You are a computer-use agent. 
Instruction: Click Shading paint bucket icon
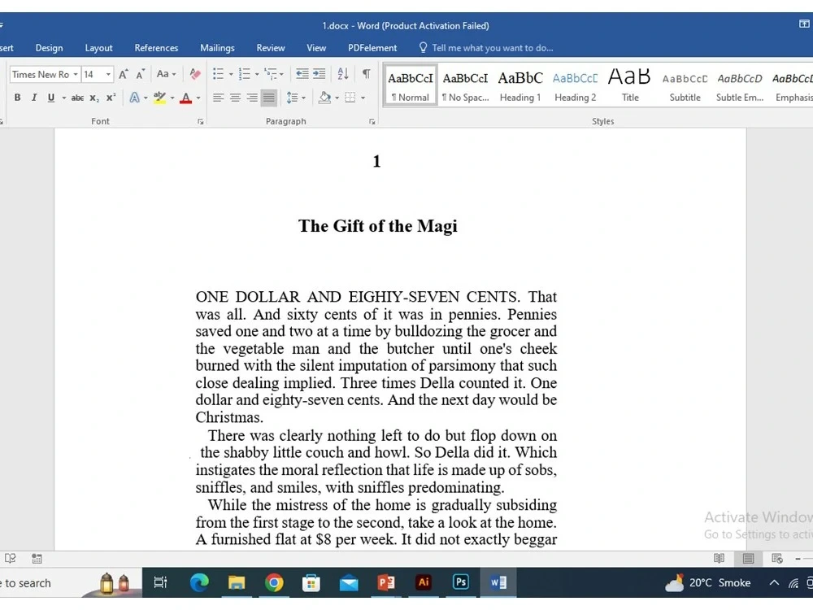324,98
